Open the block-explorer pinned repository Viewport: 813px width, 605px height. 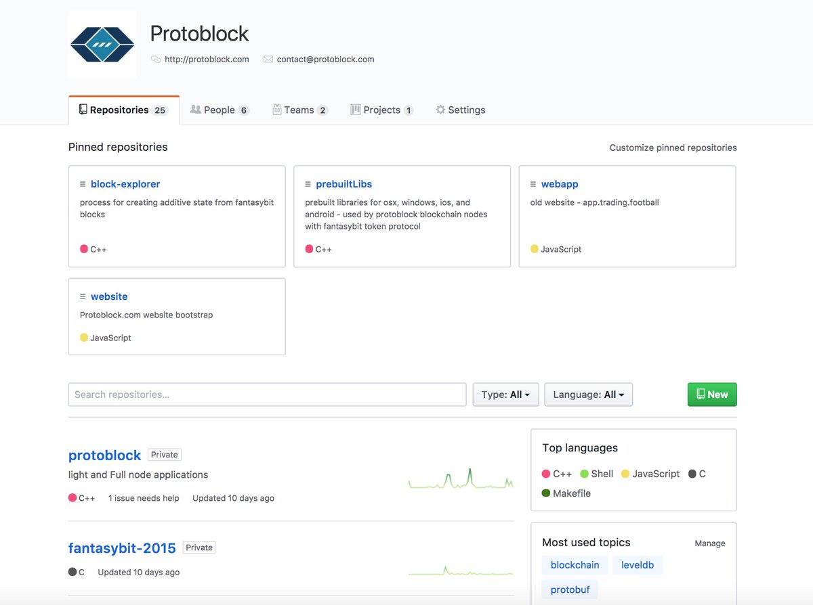[125, 184]
